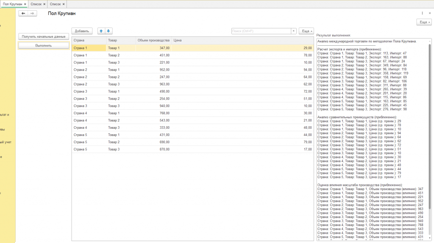This screenshot has width=434, height=243.
Task: Select volume cell 451,00
Action: tap(153, 55)
